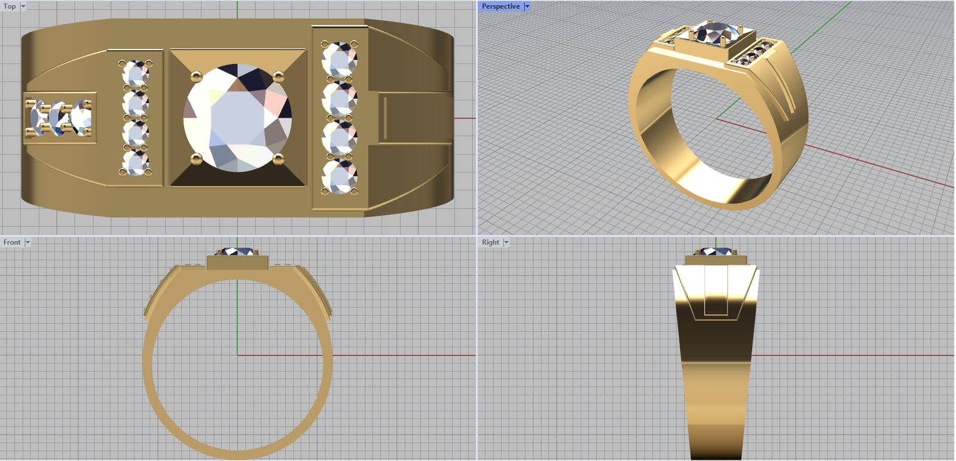Select topmost small diamond in left column
956x461 pixels.
click(x=136, y=74)
